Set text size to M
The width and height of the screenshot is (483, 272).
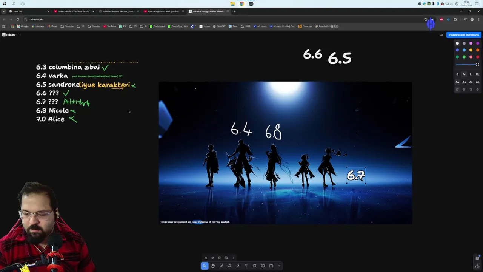coord(464,74)
